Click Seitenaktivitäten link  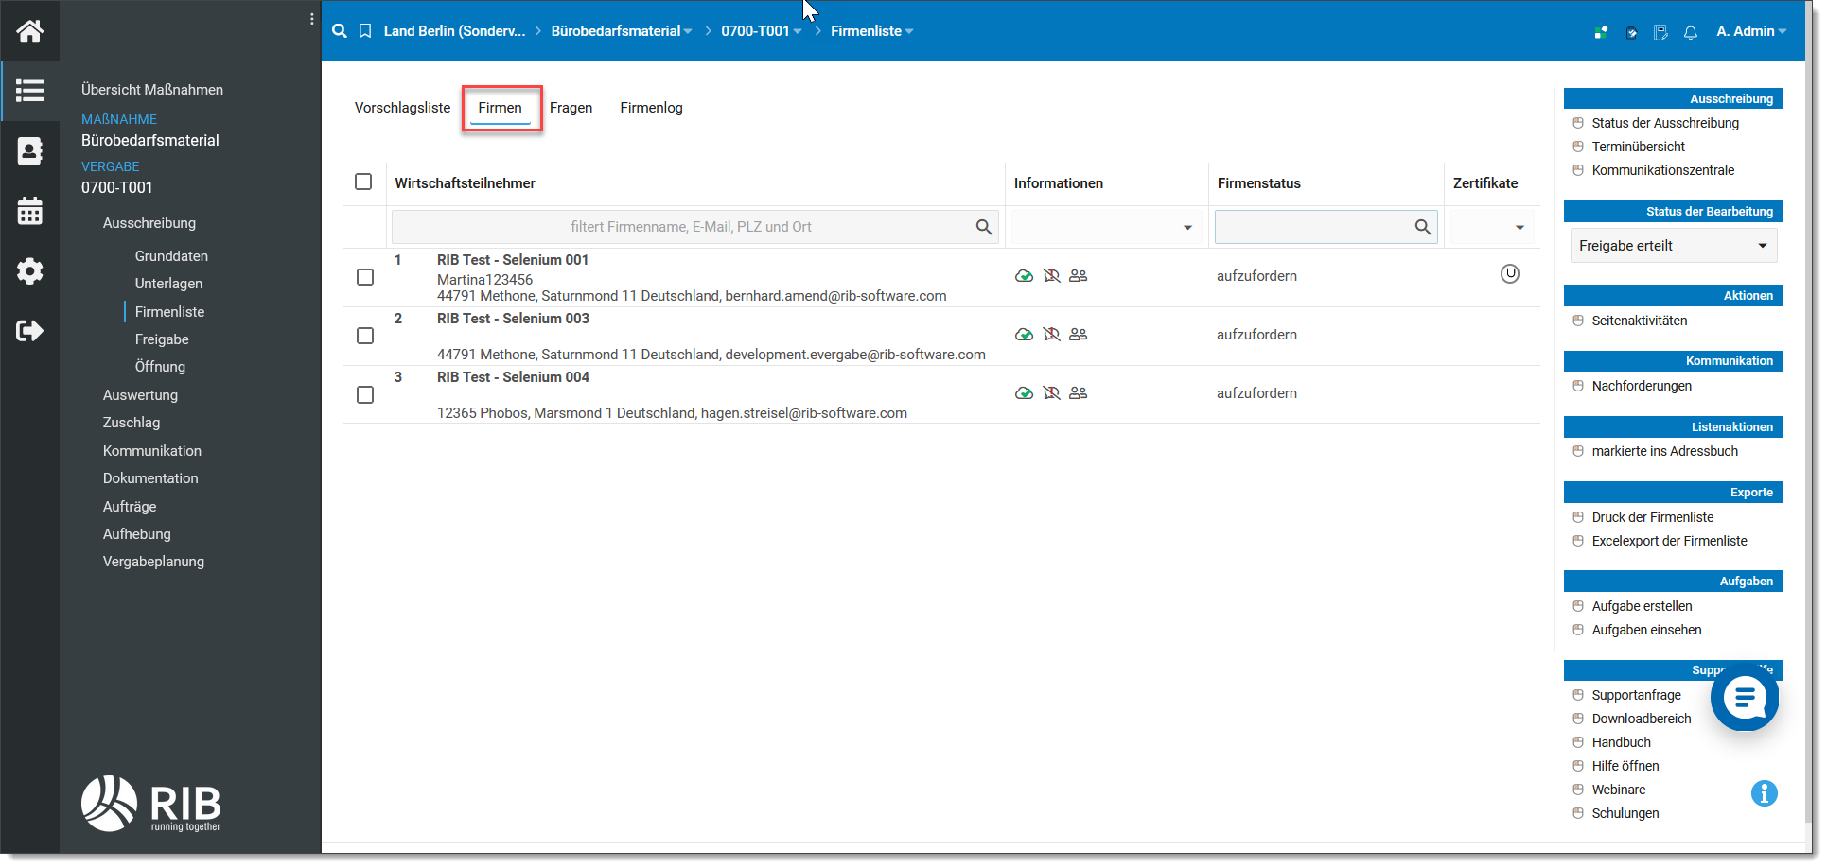tap(1639, 321)
